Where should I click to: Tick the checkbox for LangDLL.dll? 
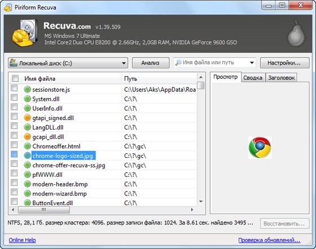point(14,126)
